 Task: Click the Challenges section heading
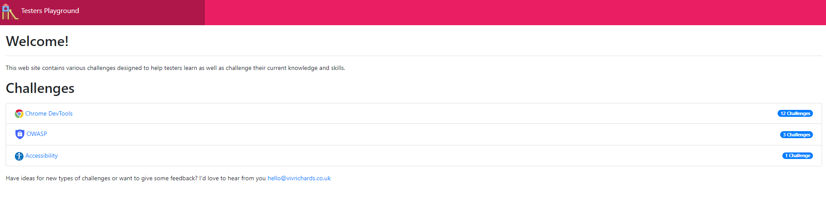[40, 88]
